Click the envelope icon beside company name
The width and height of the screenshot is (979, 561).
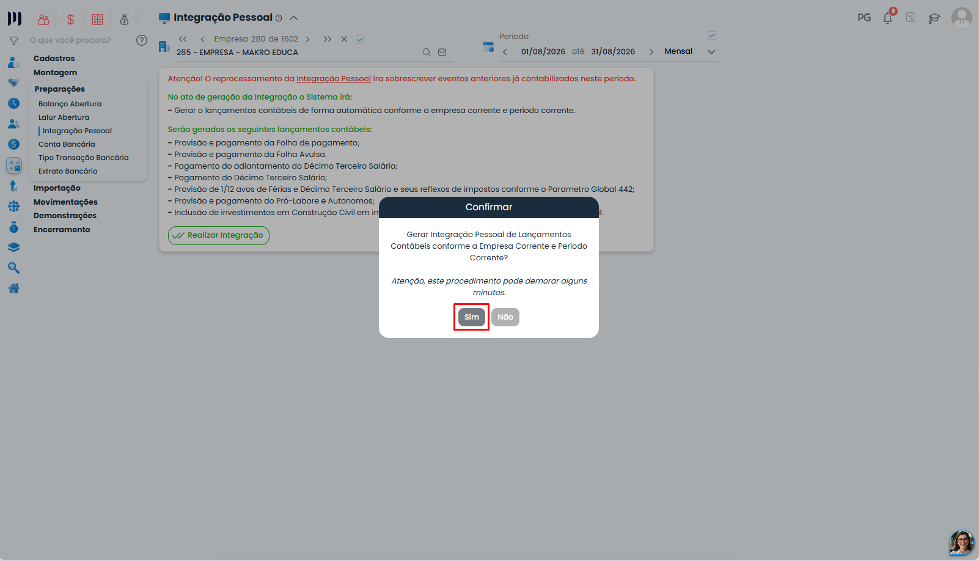coord(442,53)
